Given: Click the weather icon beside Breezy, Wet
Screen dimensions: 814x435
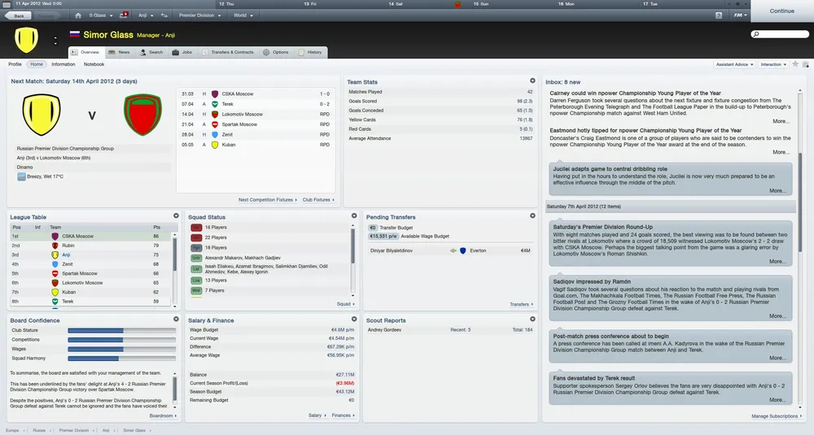Looking at the screenshot, I should click(21, 176).
